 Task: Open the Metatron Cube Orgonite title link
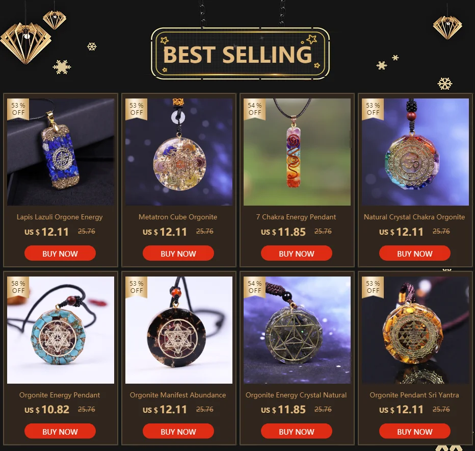[x=178, y=217]
